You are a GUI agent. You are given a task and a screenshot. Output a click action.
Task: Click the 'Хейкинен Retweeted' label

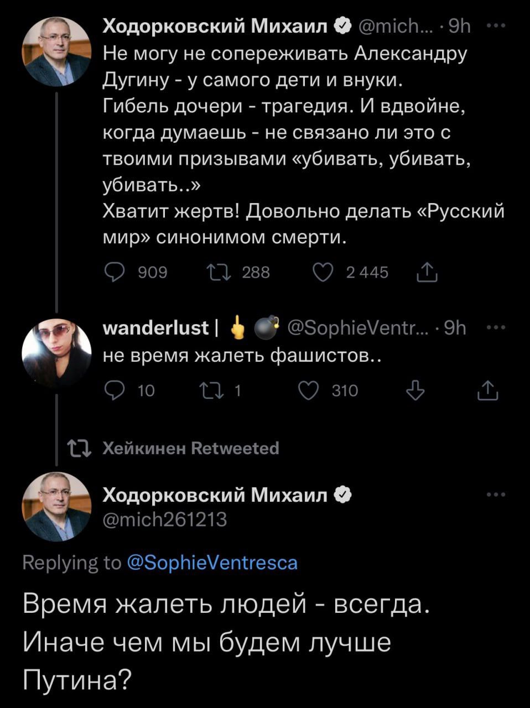[191, 447]
